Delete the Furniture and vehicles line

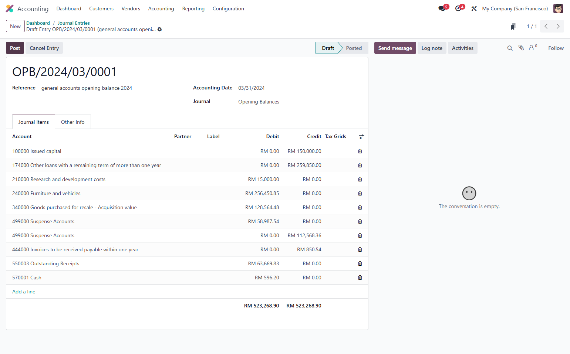(360, 193)
